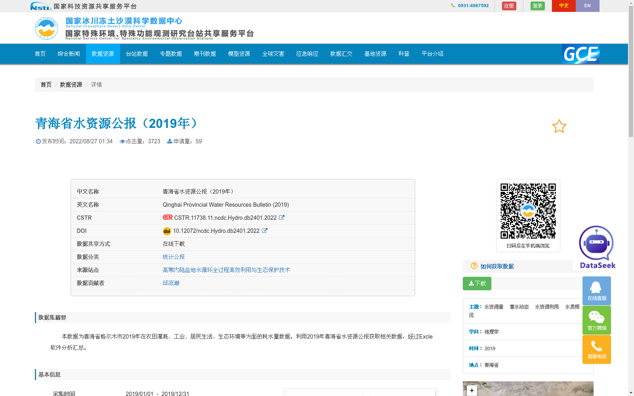Open the 数据汇交 menu item
Viewport: 634px width, 396px height.
342,54
